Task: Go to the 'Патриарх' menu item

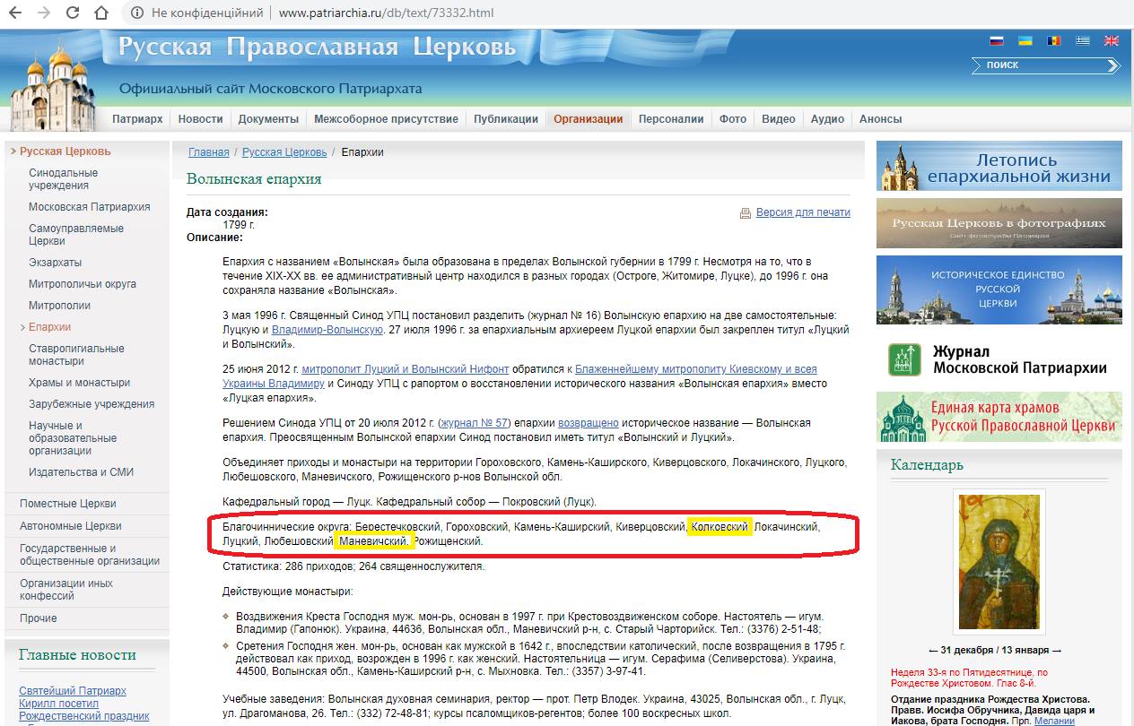Action: click(x=137, y=119)
